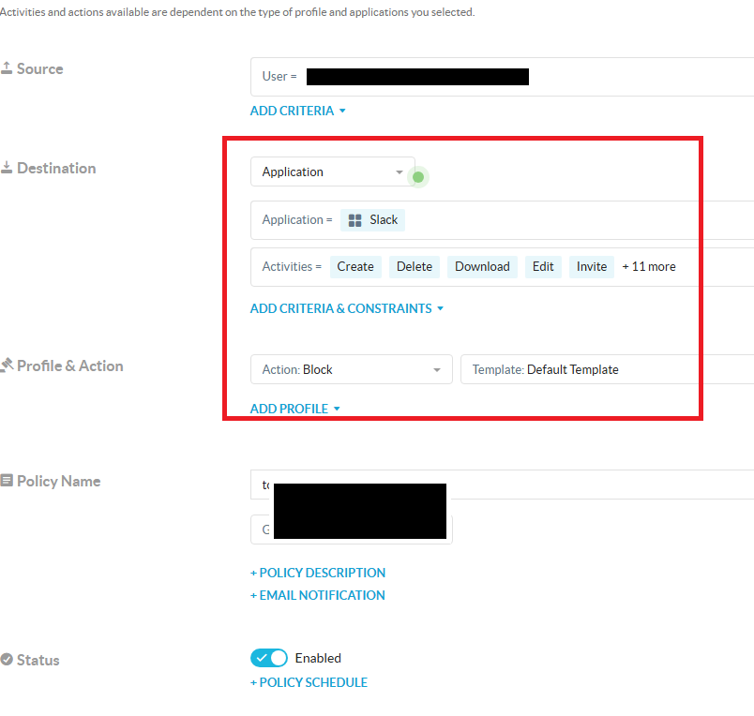Image resolution: width=754 pixels, height=716 pixels.
Task: Click the Profile & Action gavel icon
Action: [x=7, y=365]
